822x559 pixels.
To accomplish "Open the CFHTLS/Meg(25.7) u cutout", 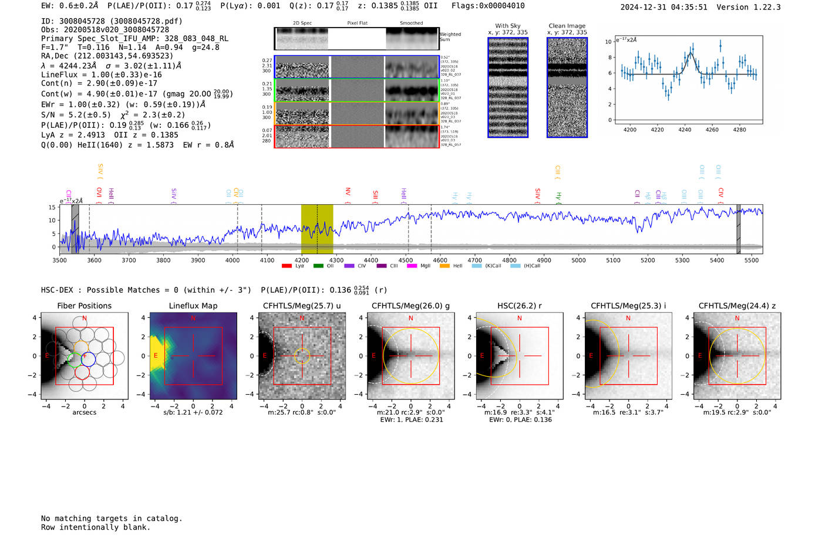I will (x=302, y=356).
